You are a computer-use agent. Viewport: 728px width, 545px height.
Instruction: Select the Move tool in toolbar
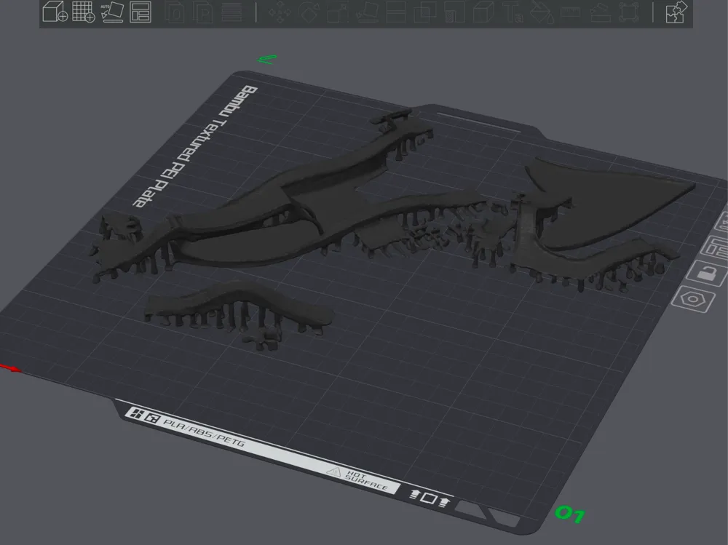pos(280,12)
